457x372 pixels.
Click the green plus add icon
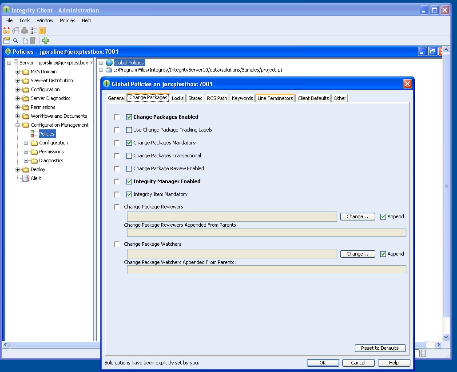tap(46, 40)
